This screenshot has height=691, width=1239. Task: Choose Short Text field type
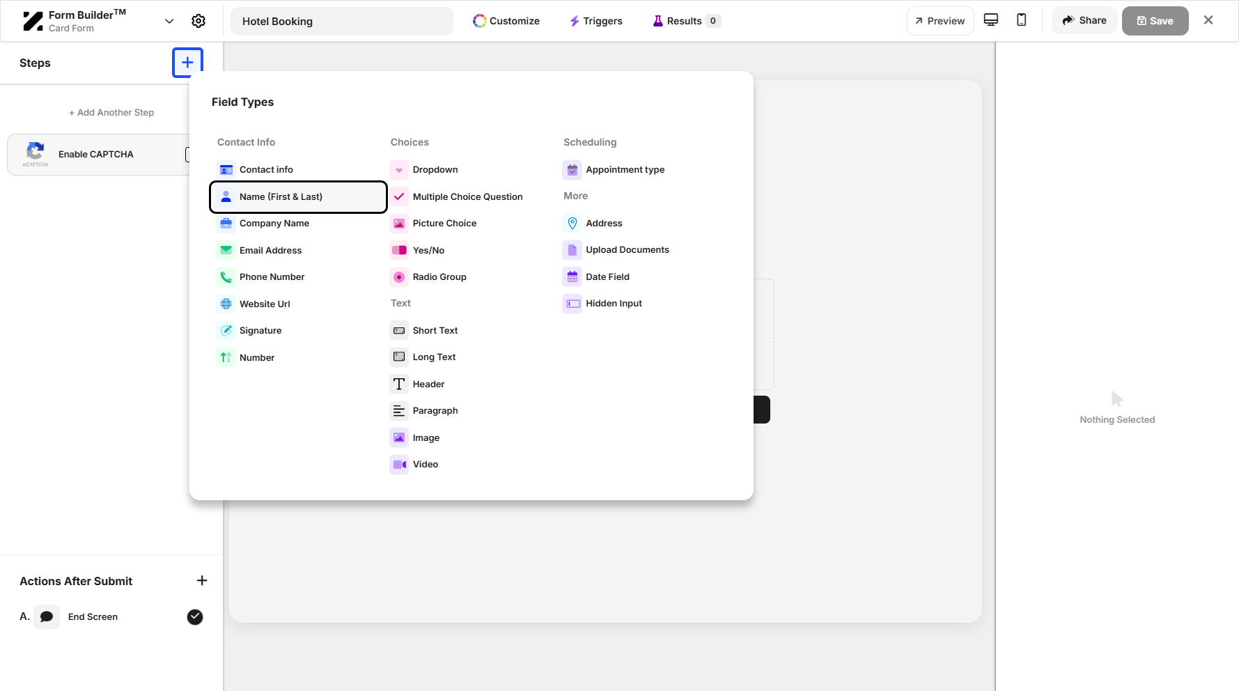(471, 330)
